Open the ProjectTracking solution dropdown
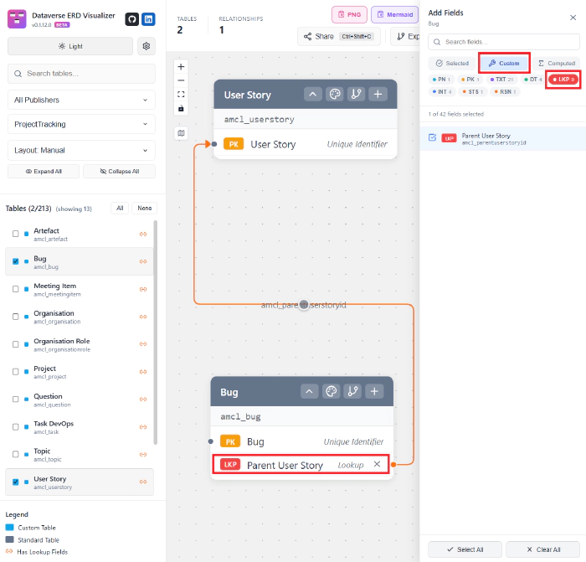This screenshot has height=562, width=586. tap(80, 124)
